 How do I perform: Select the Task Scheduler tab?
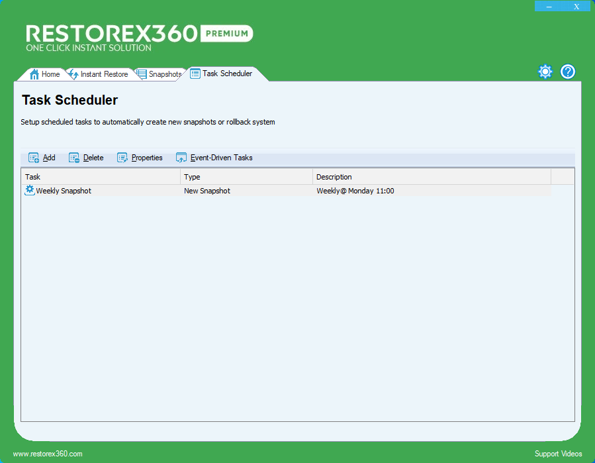click(x=227, y=74)
